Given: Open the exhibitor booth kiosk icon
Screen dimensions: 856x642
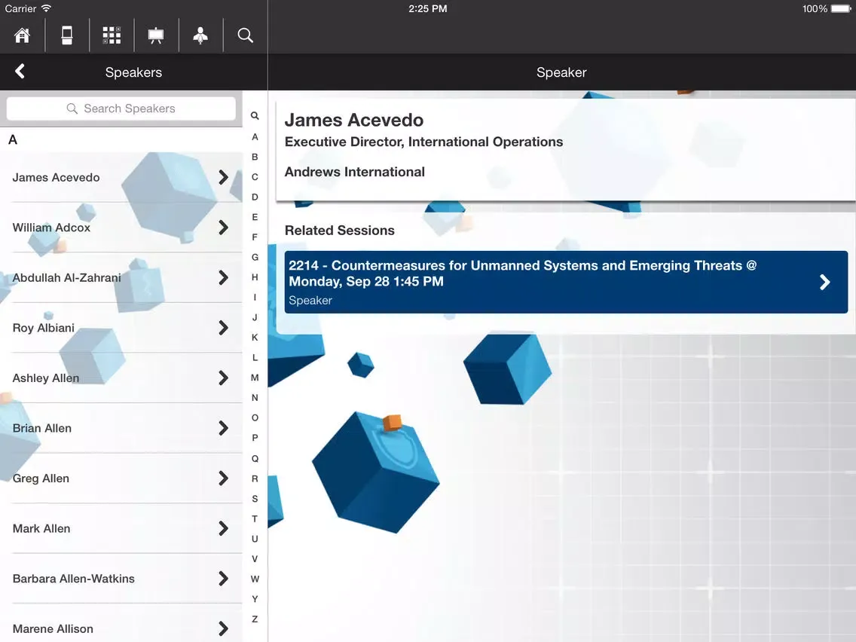Looking at the screenshot, I should (67, 35).
